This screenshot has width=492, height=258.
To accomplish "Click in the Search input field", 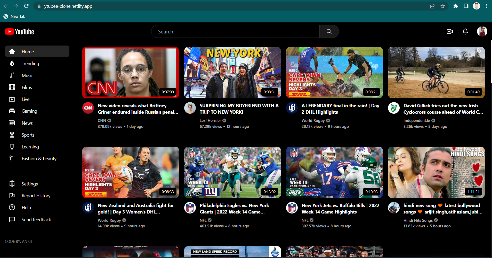I will [235, 31].
